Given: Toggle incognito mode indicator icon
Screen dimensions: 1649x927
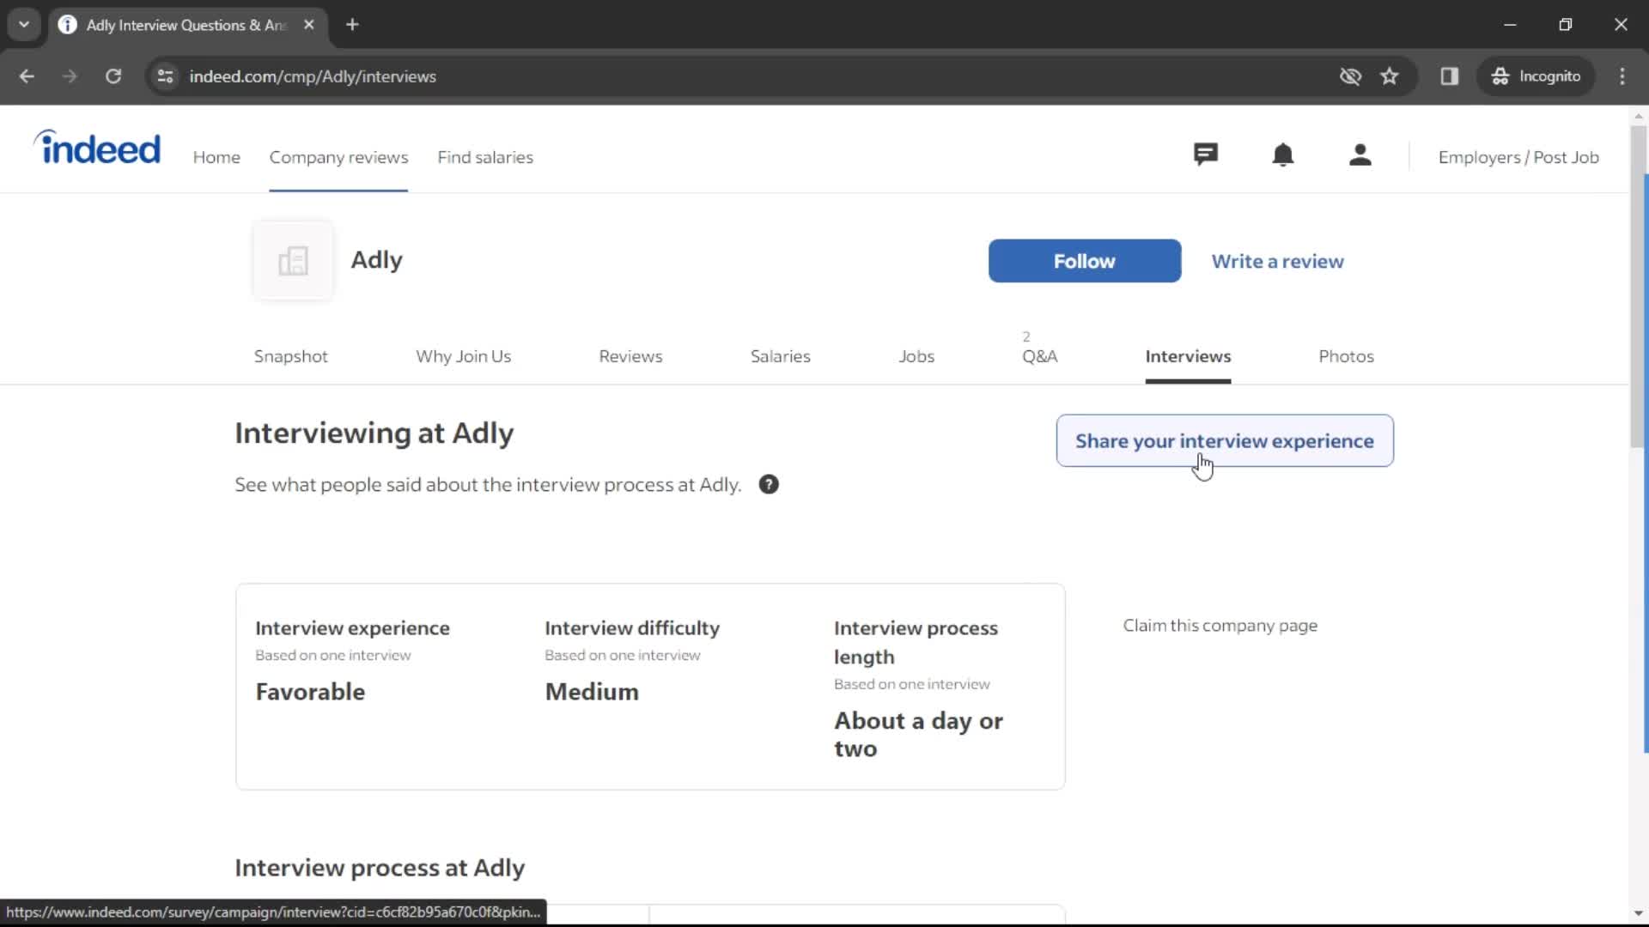Looking at the screenshot, I should tap(1500, 76).
